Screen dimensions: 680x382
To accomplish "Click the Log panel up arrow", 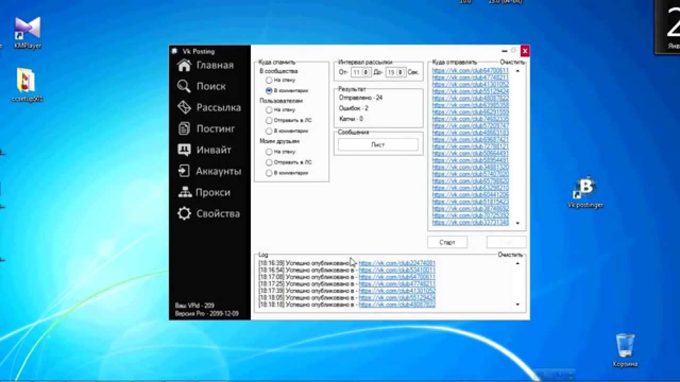I will coord(518,263).
